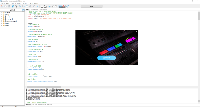Click the Undo arrow icon
The height and width of the screenshot is (107, 200).
(x=13, y=6)
